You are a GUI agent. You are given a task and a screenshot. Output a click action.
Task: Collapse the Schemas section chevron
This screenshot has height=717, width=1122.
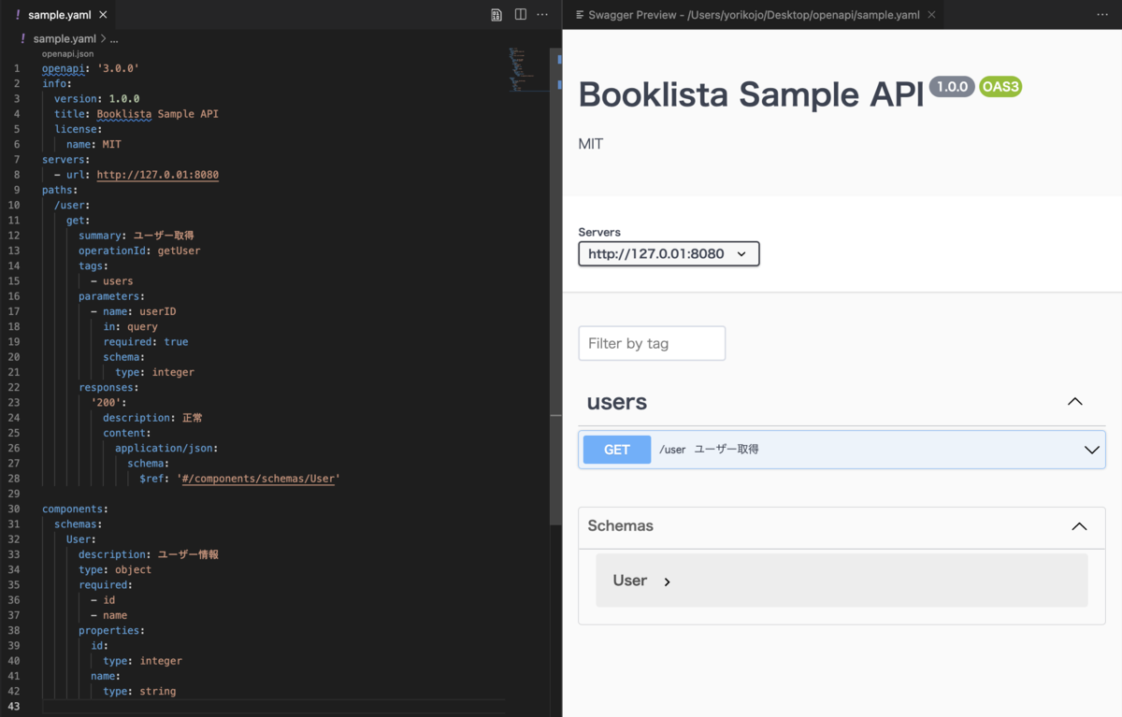(x=1079, y=526)
